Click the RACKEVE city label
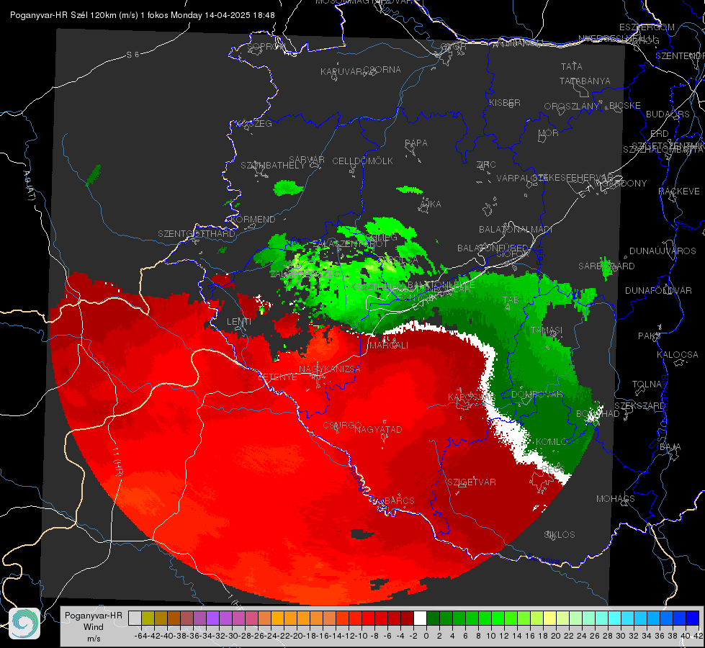The height and width of the screenshot is (648, 705). (679, 192)
